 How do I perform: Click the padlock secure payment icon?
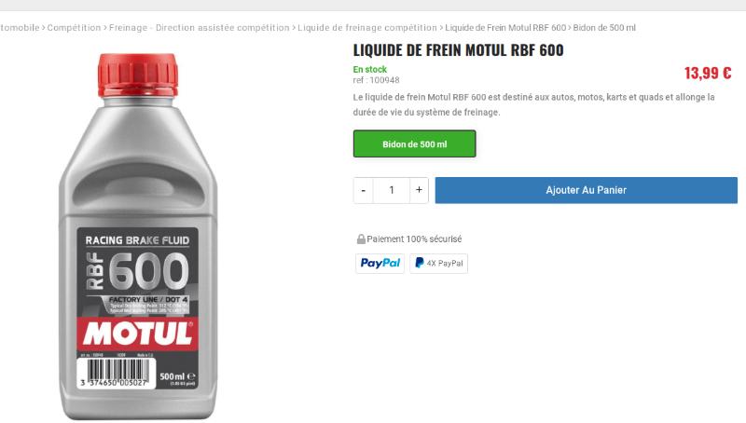[361, 239]
